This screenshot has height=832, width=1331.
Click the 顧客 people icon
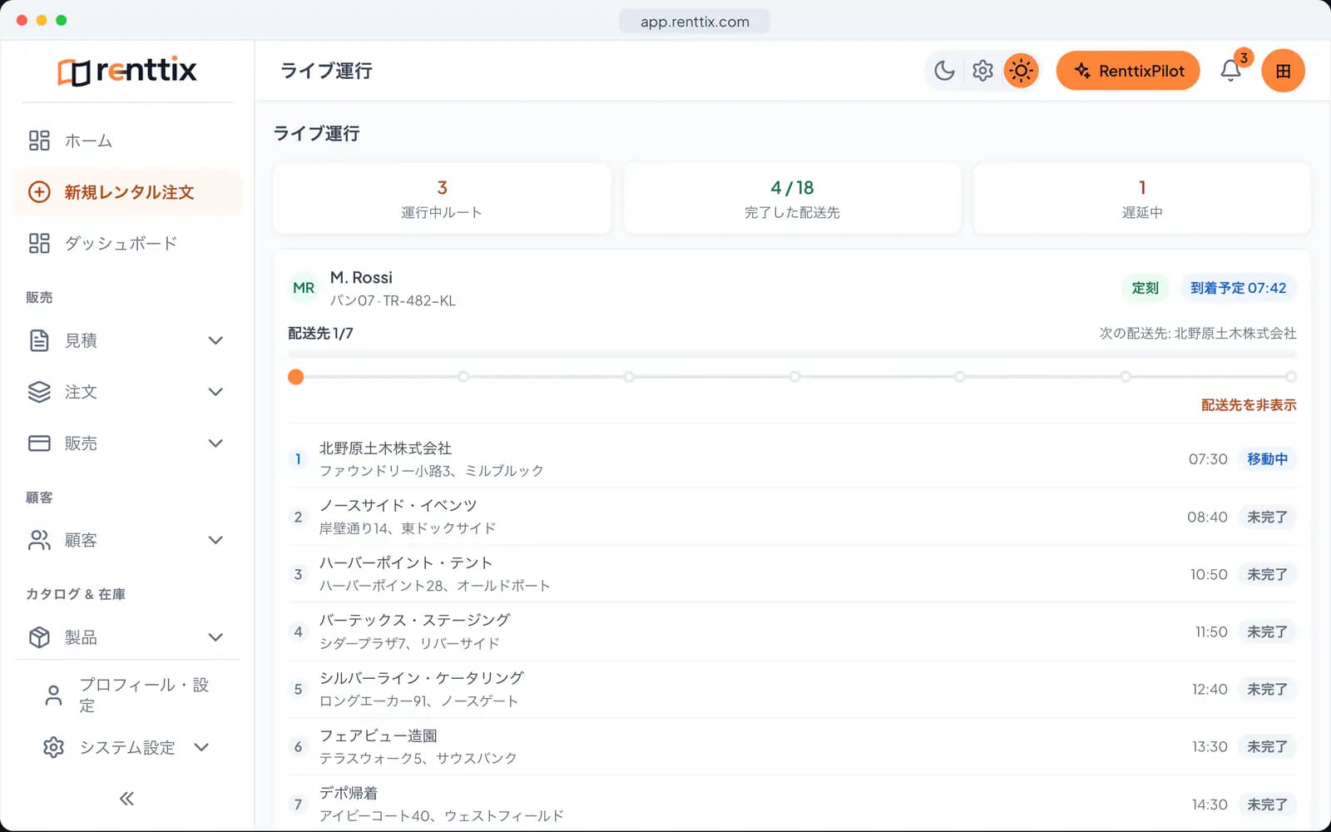coord(39,540)
